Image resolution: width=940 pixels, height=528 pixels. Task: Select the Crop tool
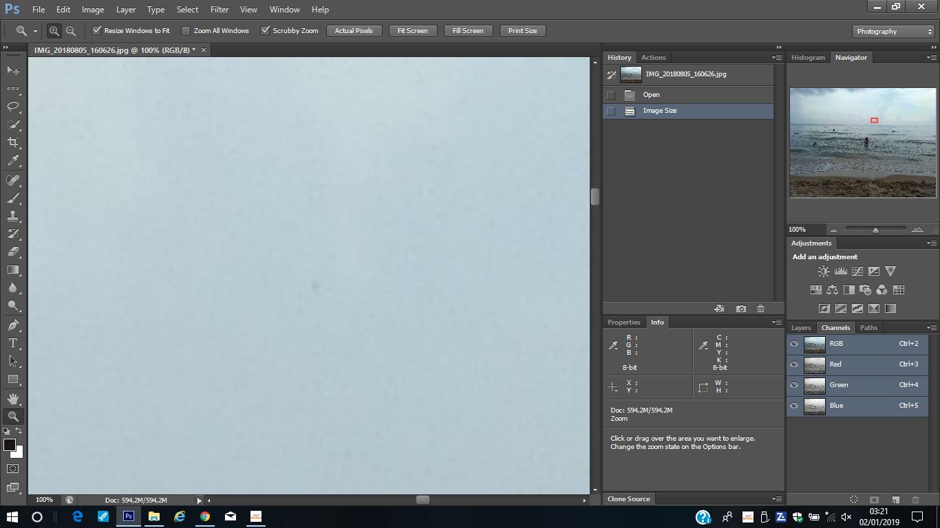[12, 142]
